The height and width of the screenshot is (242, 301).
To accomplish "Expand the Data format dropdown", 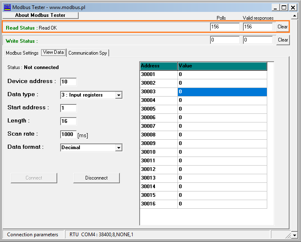I will click(119, 148).
